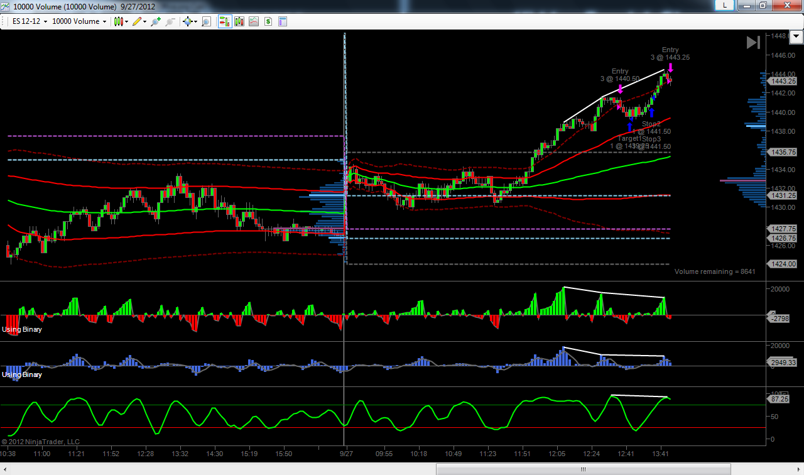The image size is (804, 475).
Task: Click the Volume remaining = 8641 text
Action: coord(715,271)
